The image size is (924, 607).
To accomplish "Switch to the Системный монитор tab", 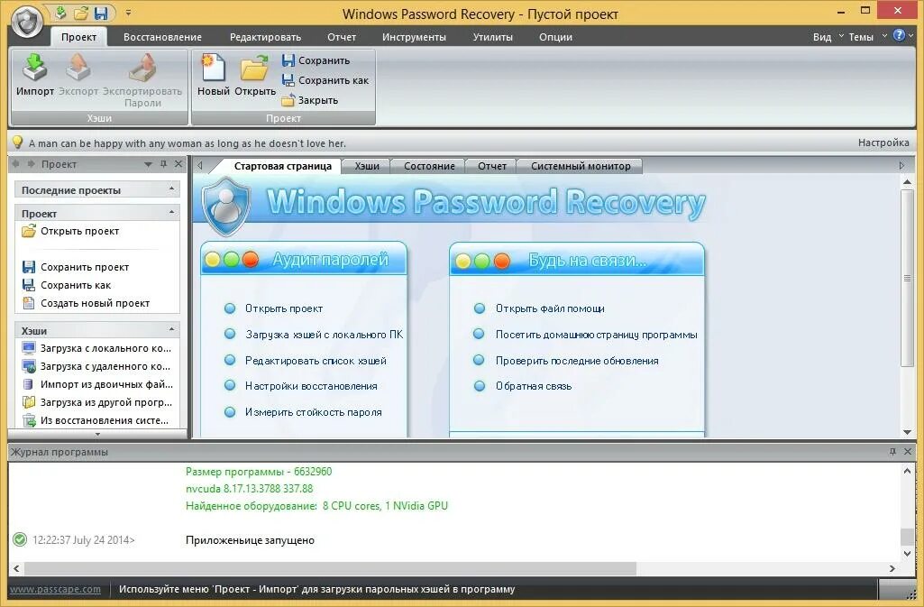I will point(581,166).
